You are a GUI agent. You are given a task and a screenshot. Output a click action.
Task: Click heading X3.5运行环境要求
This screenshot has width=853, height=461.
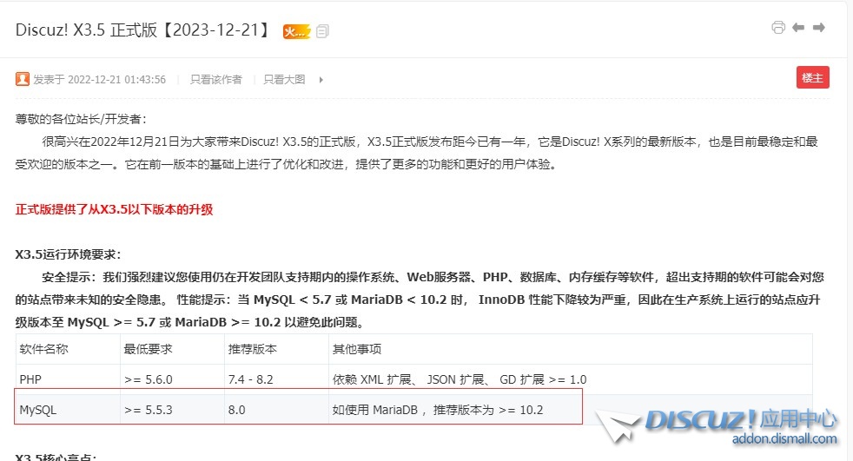[x=68, y=254]
